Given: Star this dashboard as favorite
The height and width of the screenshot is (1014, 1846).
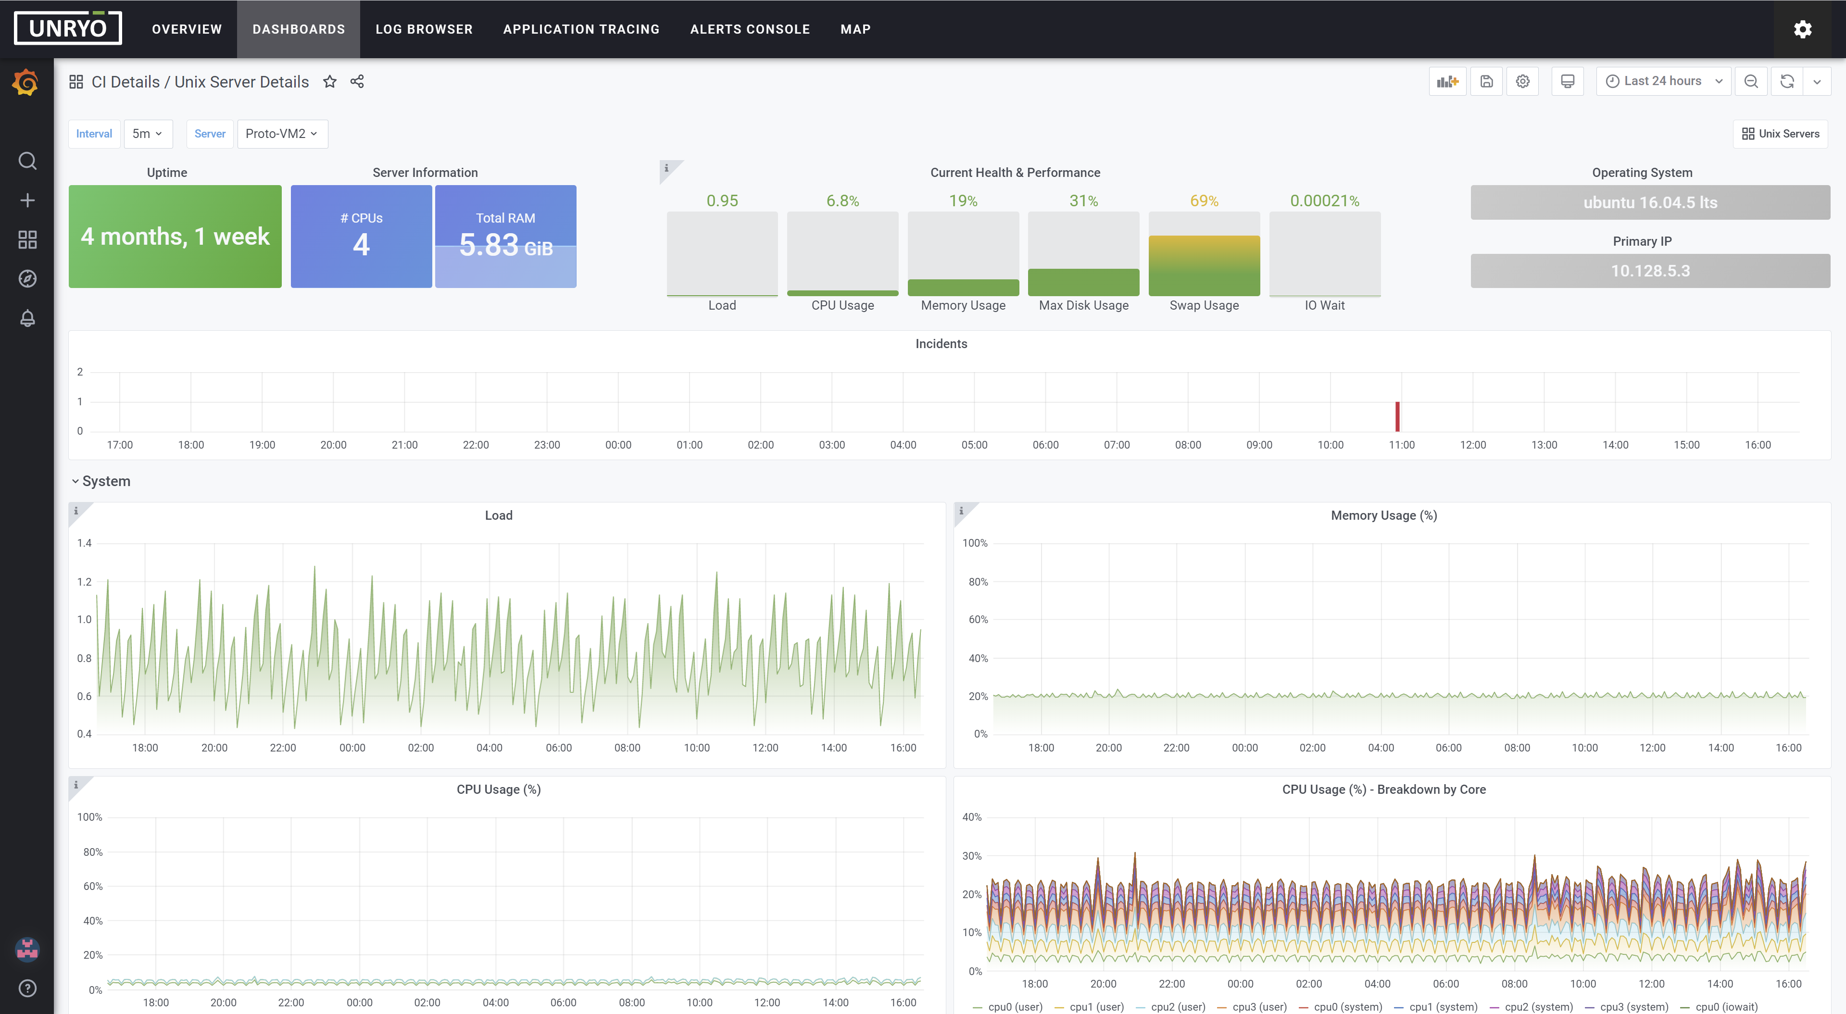Looking at the screenshot, I should pyautogui.click(x=330, y=82).
